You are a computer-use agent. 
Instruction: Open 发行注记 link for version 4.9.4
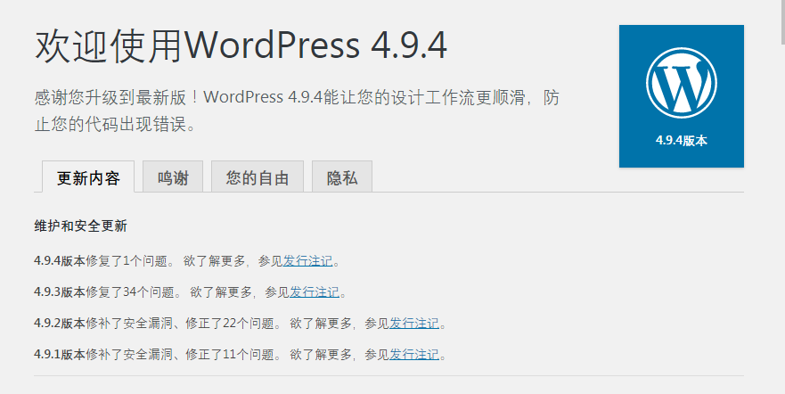click(x=308, y=261)
